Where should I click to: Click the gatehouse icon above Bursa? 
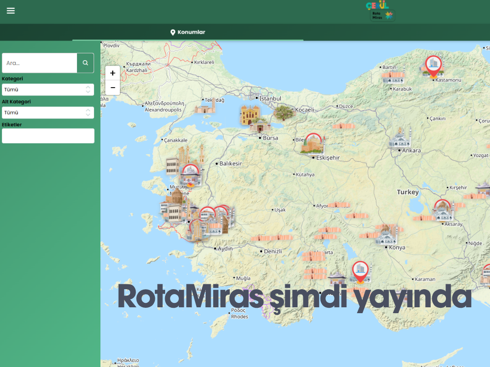260,125
